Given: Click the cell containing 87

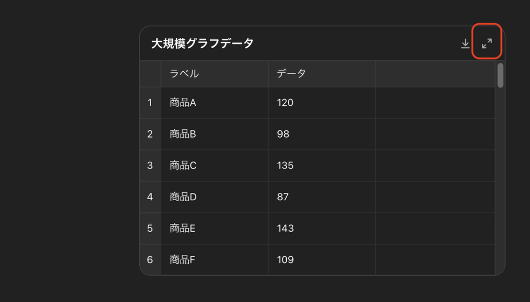Looking at the screenshot, I should point(322,197).
